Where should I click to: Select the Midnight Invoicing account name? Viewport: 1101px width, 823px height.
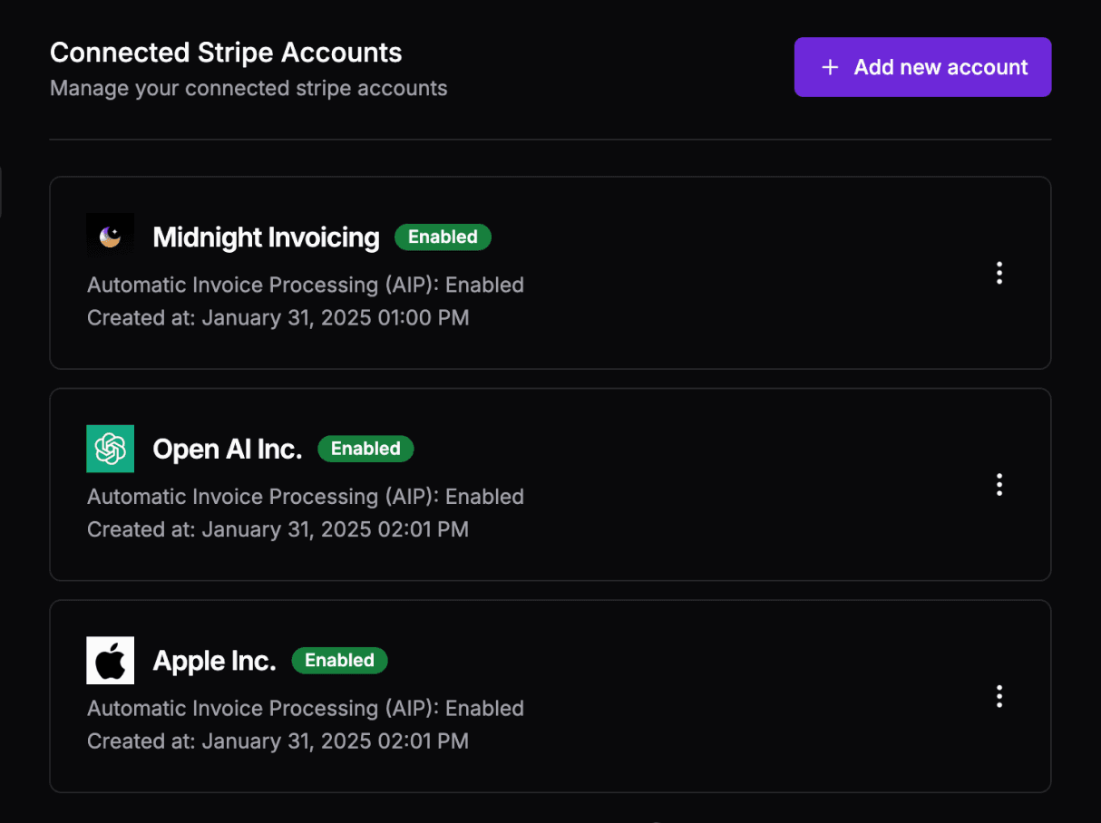point(266,237)
